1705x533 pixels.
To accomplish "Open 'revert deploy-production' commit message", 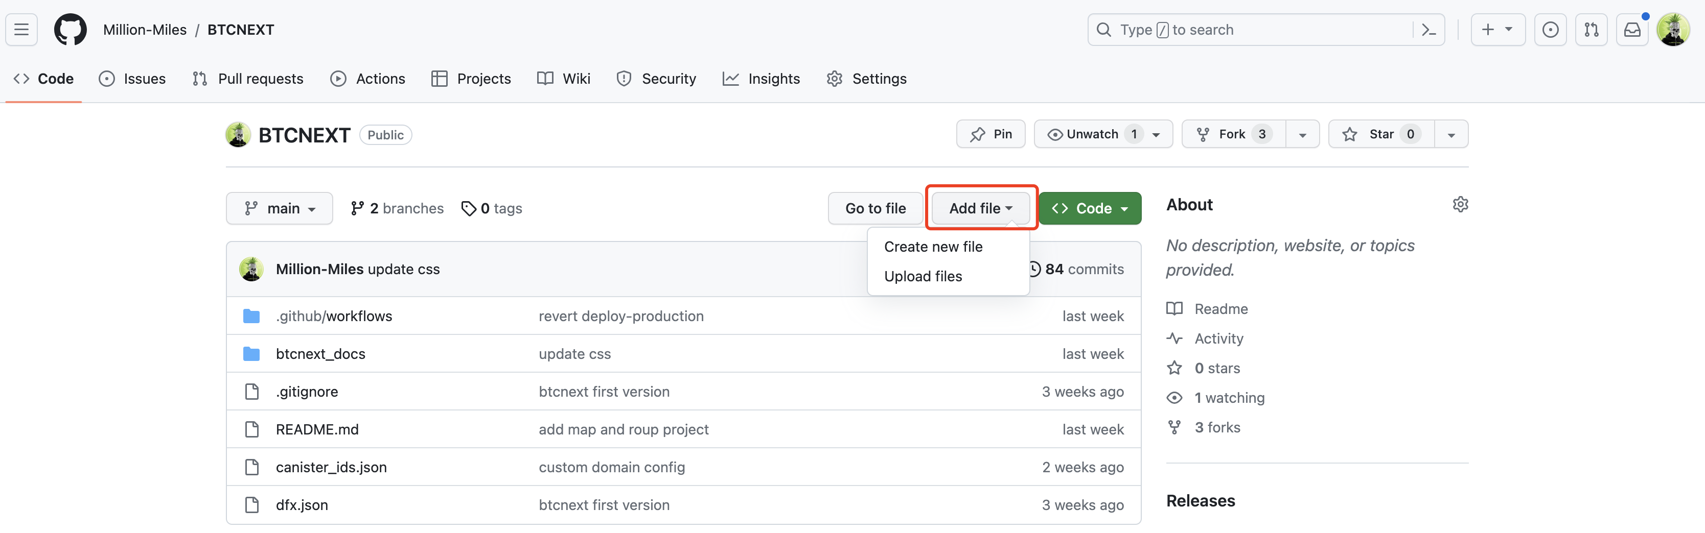I will tap(621, 316).
